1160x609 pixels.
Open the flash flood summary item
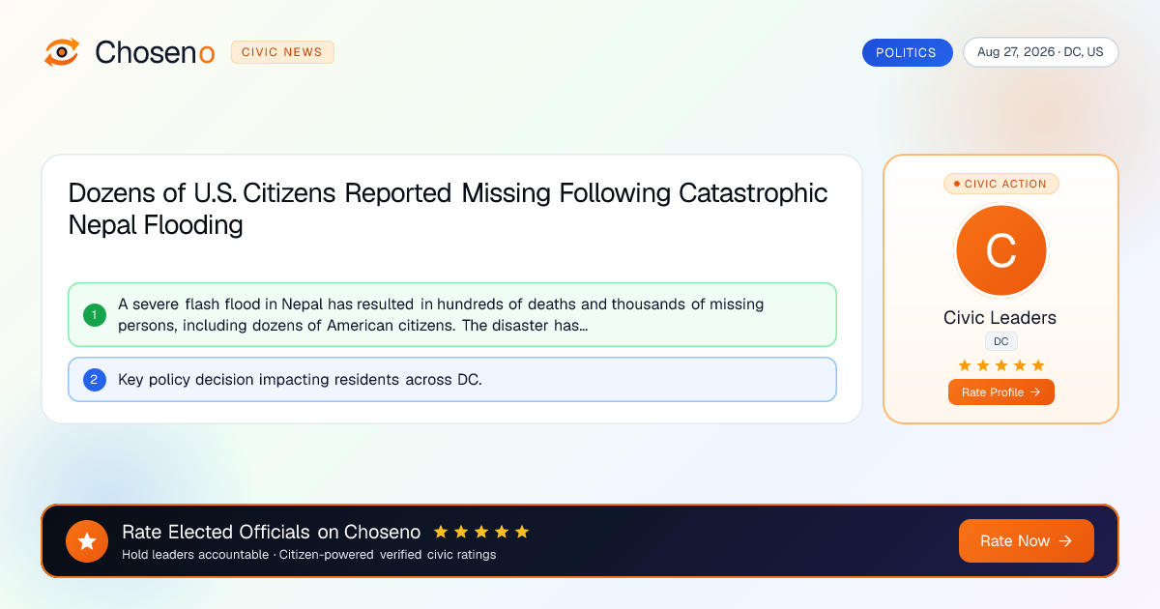click(x=451, y=315)
